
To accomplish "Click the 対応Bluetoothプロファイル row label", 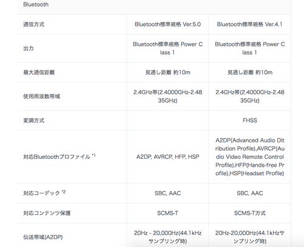I will [57, 157].
